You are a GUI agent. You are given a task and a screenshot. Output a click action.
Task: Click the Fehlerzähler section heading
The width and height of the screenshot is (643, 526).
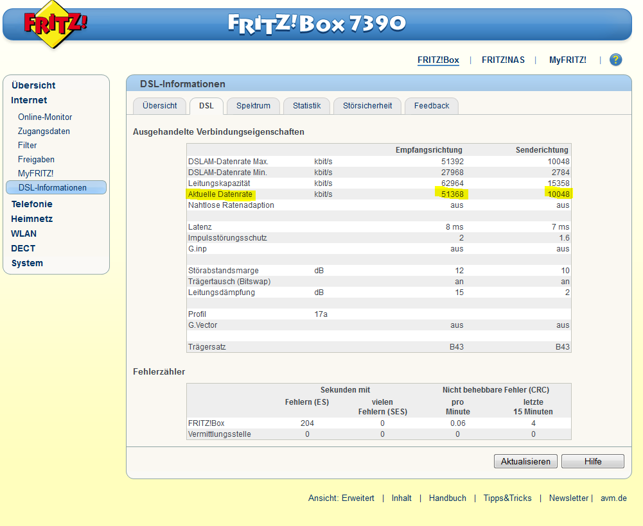click(159, 371)
